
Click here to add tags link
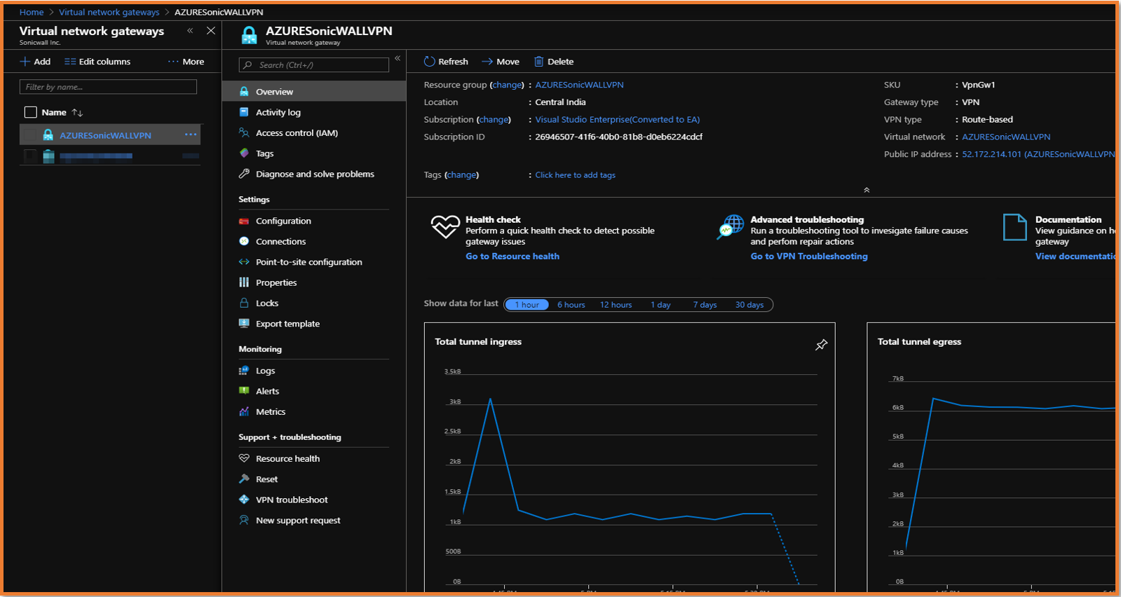click(576, 175)
